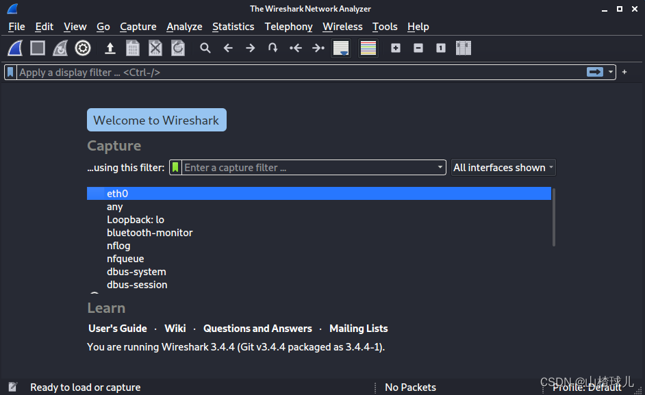
Task: Go to specified packet icon
Action: [273, 48]
